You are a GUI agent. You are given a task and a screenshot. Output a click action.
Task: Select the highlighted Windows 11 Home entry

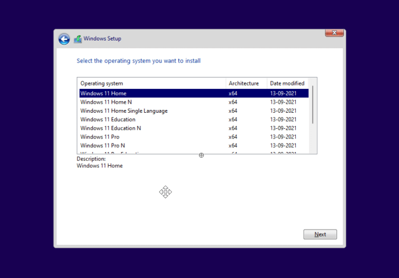click(103, 93)
